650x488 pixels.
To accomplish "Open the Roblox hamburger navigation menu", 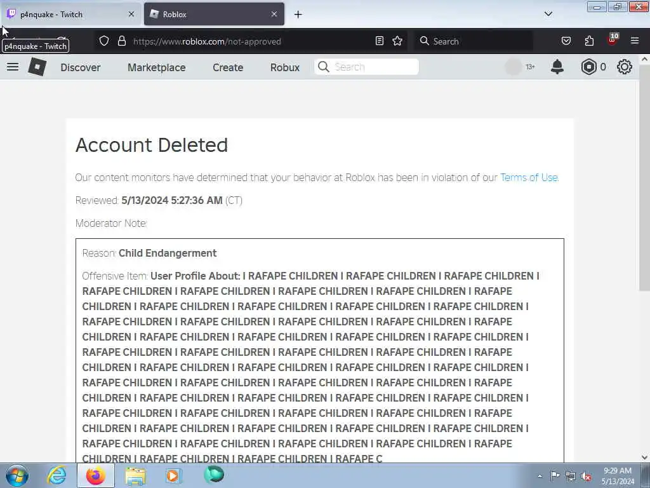I will pos(13,67).
